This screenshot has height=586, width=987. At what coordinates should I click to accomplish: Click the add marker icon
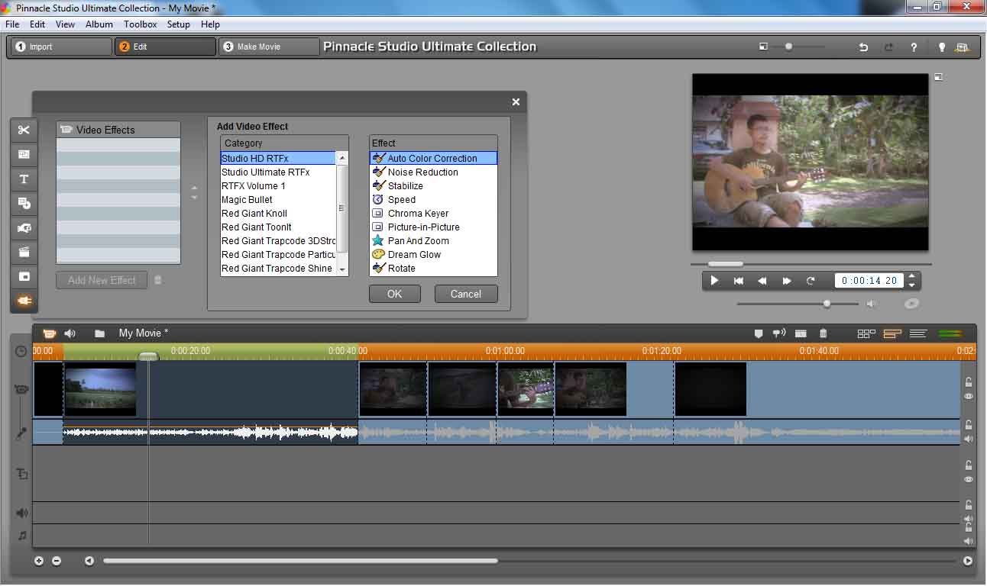(759, 333)
